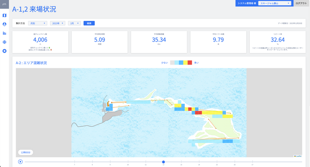
Task: Click the 12時00分 time label on map
Action: (26, 152)
